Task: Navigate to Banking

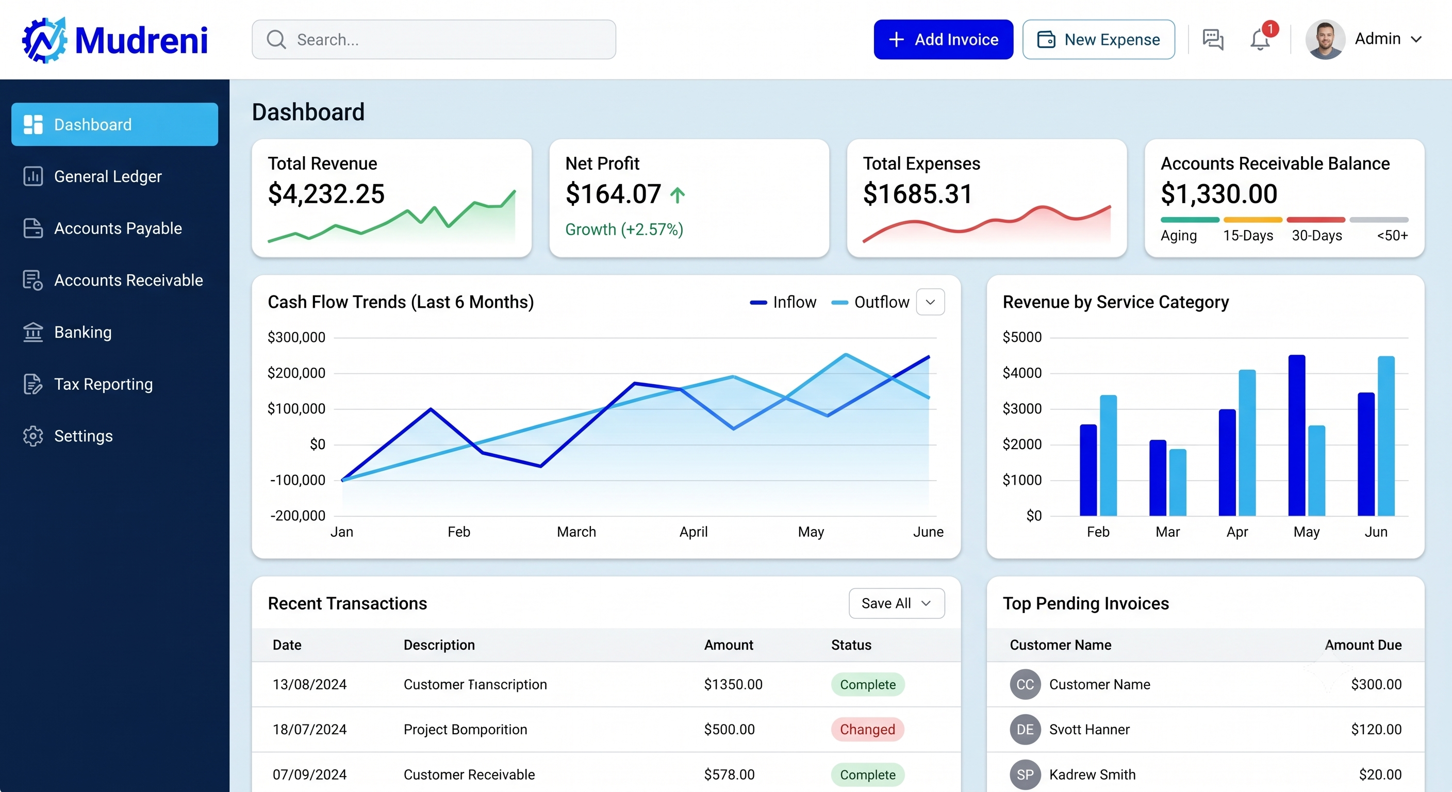Action: point(114,332)
